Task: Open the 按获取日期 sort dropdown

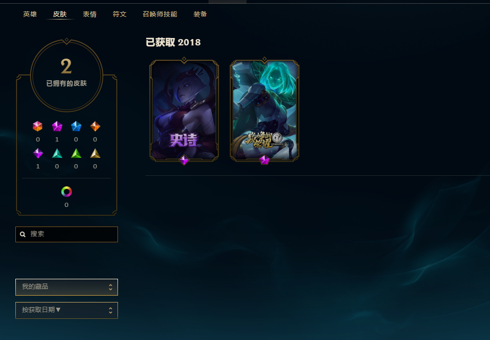Action: coord(67,310)
